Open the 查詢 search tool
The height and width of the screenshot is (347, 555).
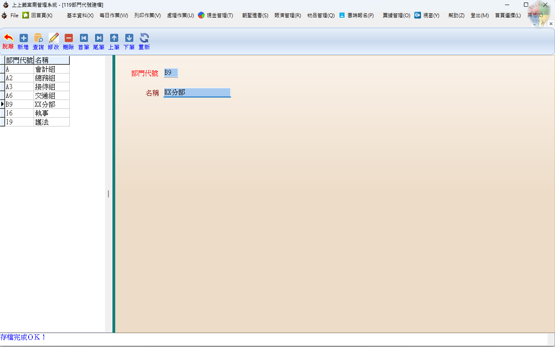[38, 41]
